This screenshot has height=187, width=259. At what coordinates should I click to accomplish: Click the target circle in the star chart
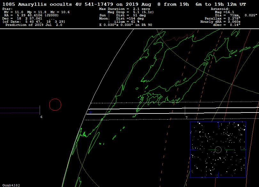218,150
